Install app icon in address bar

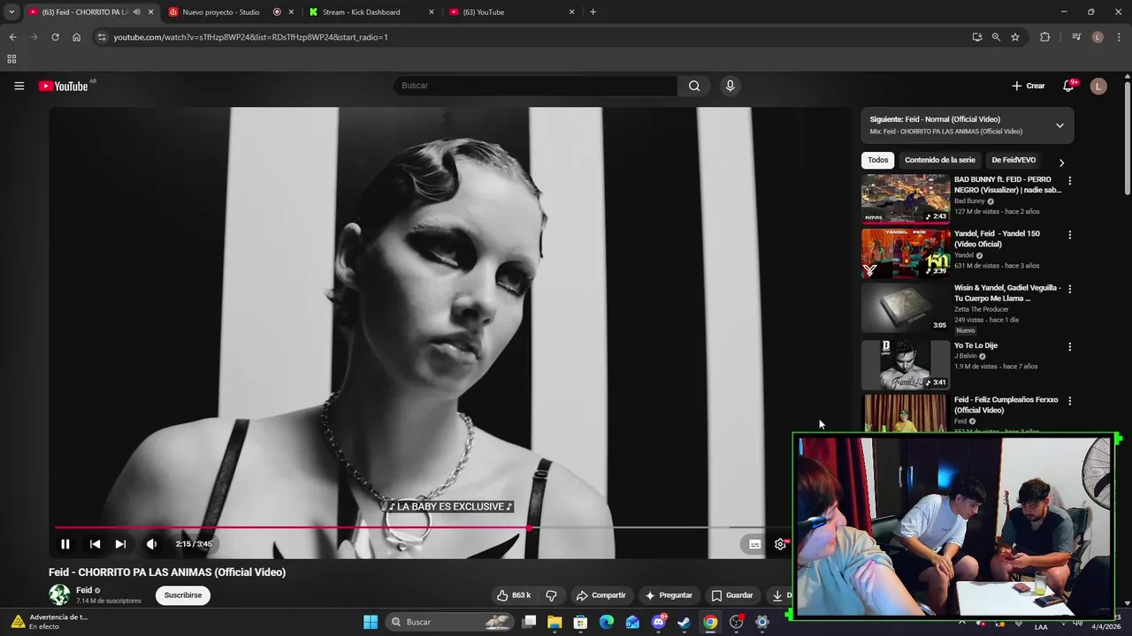click(x=977, y=37)
